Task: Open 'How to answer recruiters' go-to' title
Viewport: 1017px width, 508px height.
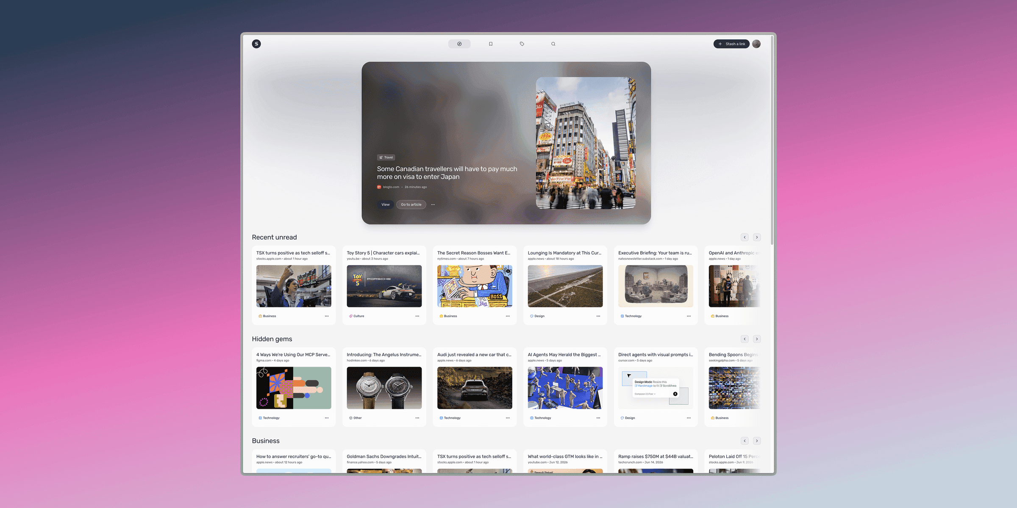Action: pos(294,456)
